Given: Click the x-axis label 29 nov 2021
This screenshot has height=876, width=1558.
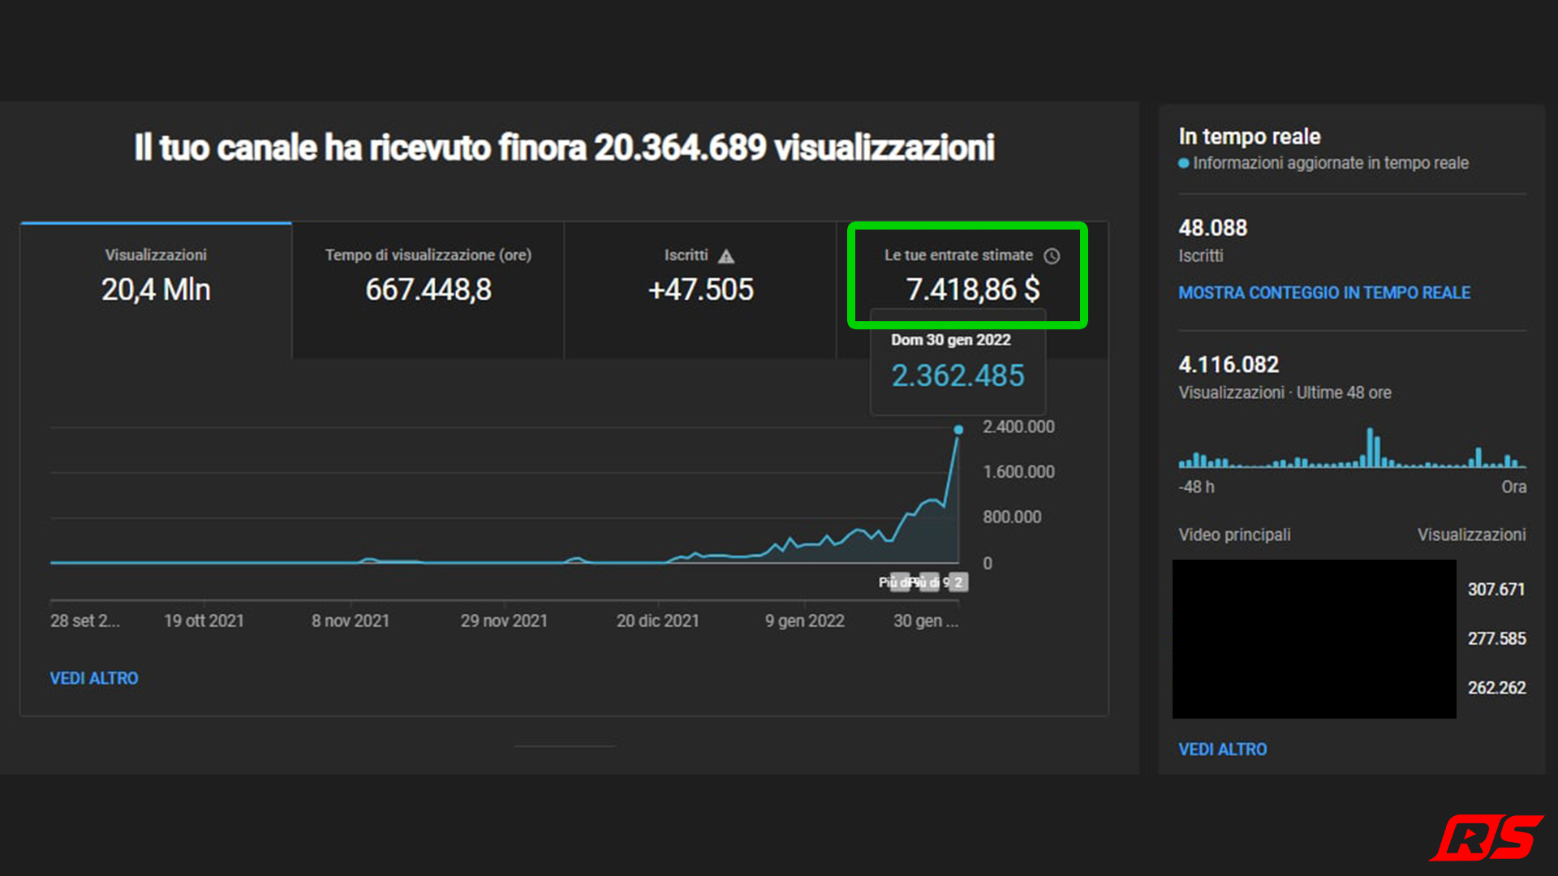Looking at the screenshot, I should [x=504, y=621].
